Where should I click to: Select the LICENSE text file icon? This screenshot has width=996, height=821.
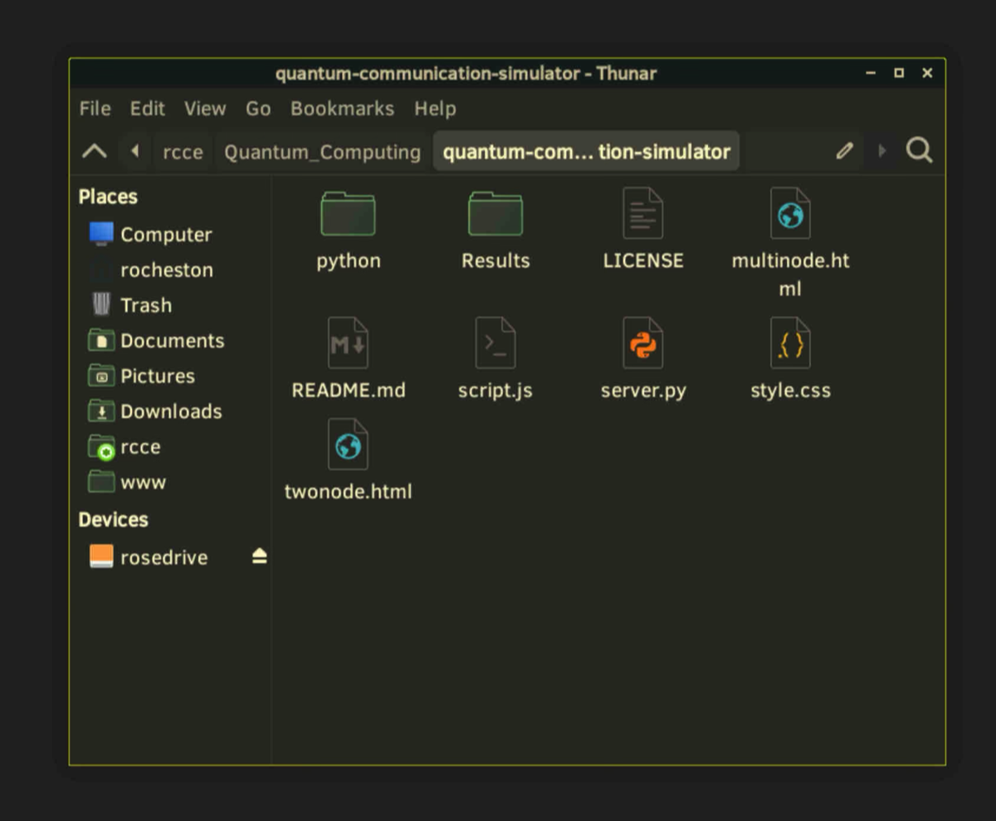point(642,214)
